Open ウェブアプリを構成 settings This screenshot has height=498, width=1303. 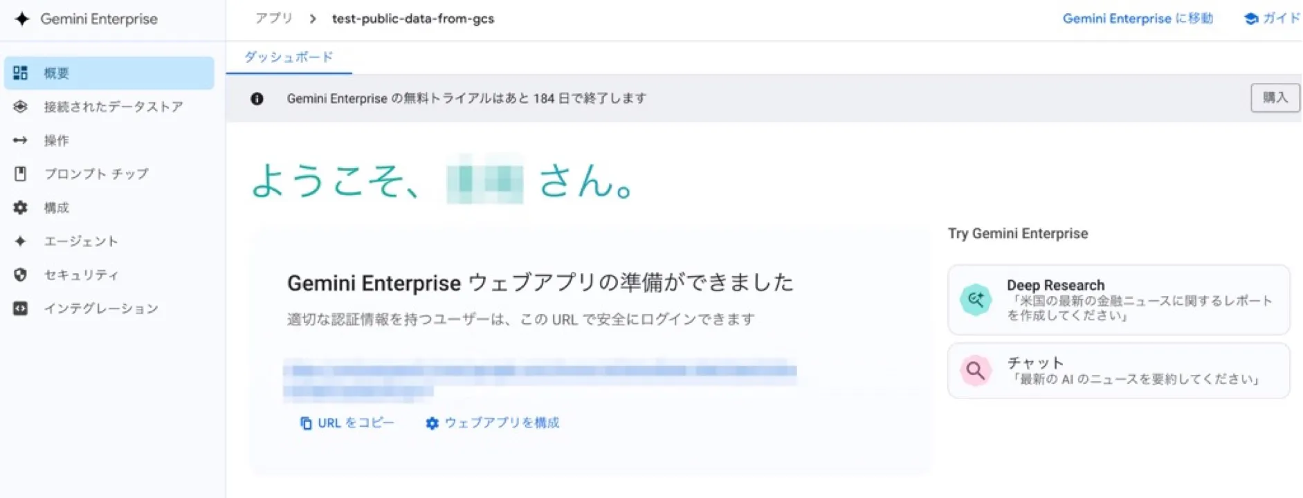tap(492, 423)
